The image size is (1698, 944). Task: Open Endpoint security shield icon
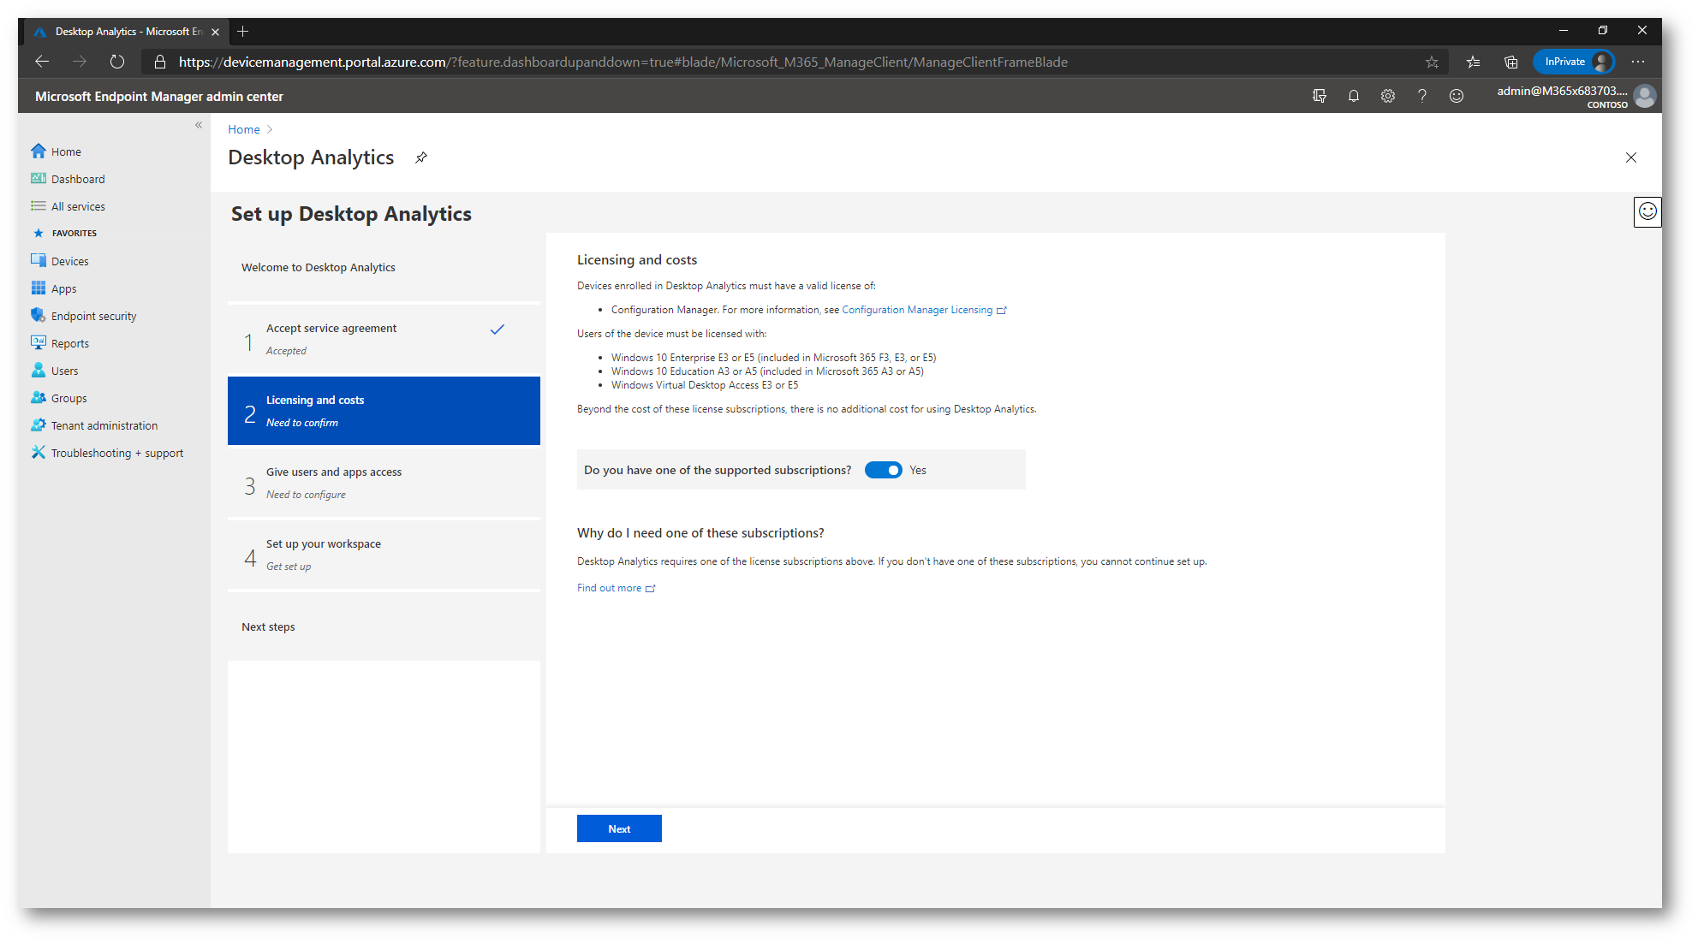[x=39, y=316]
